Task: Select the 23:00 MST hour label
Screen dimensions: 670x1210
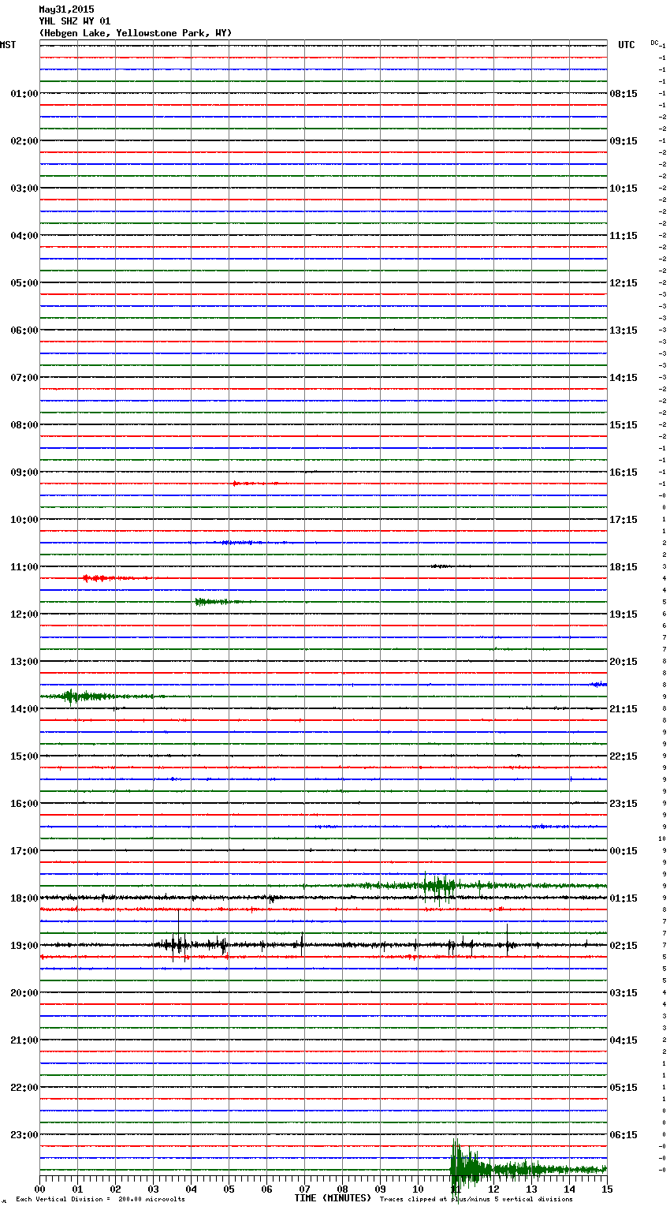Action: point(24,1135)
